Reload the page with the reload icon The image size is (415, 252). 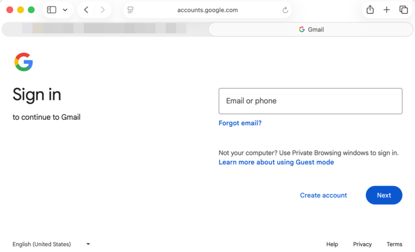pyautogui.click(x=285, y=10)
